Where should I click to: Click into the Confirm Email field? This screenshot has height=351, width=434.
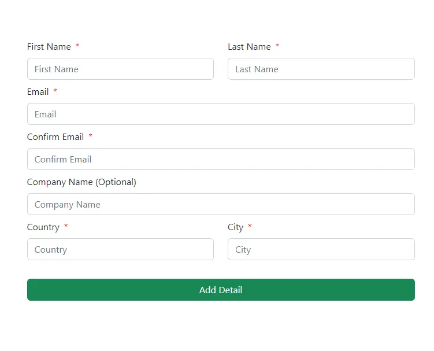click(221, 159)
